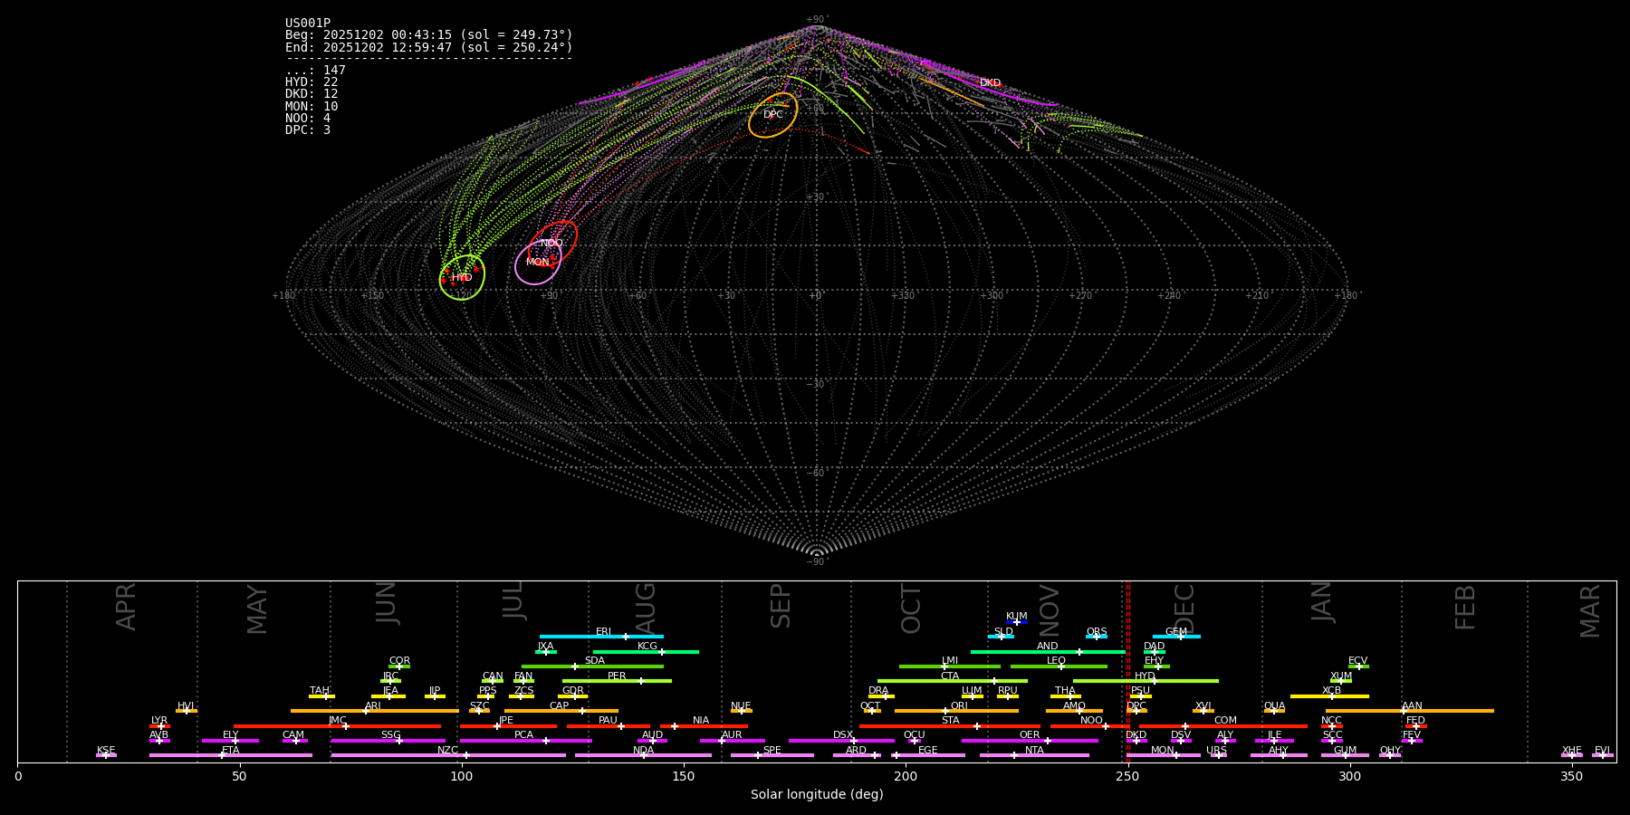Click the red dashed current-date marker
Image resolution: width=1630 pixels, height=815 pixels.
coord(1128,670)
